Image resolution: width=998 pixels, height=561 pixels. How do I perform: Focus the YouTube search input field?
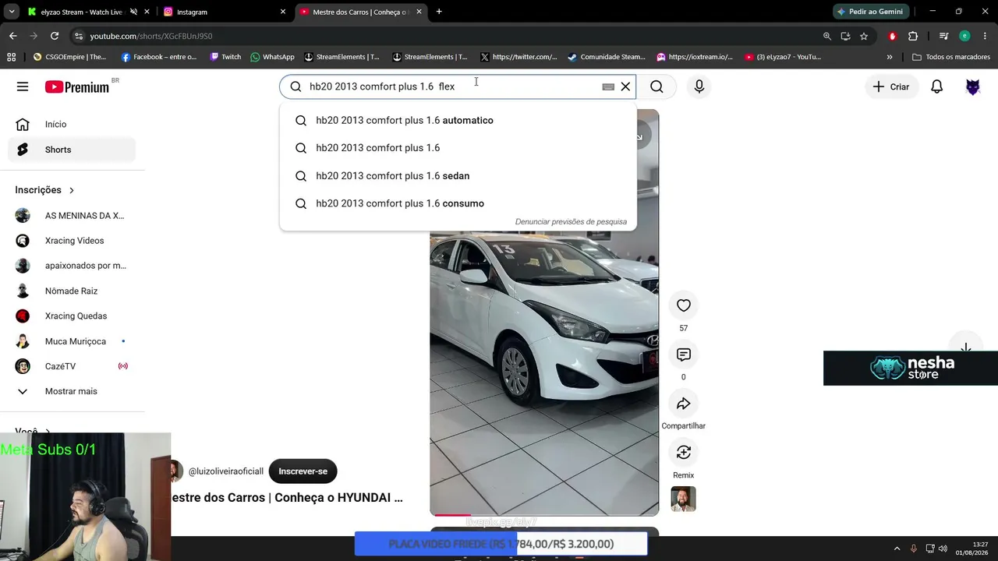click(x=452, y=86)
